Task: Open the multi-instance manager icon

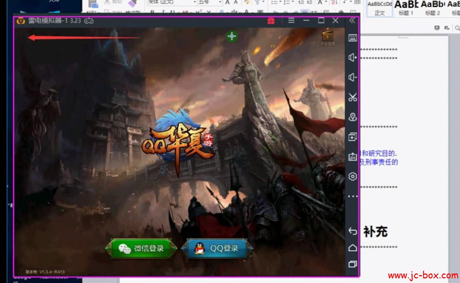Action: pyautogui.click(x=353, y=137)
